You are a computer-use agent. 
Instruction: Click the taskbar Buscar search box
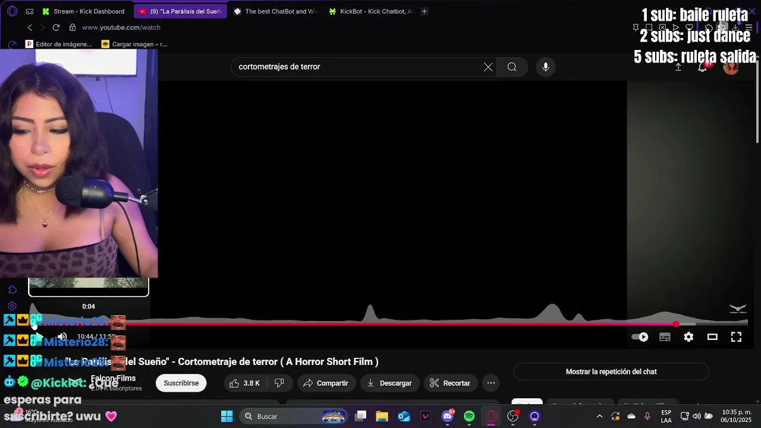click(x=294, y=416)
